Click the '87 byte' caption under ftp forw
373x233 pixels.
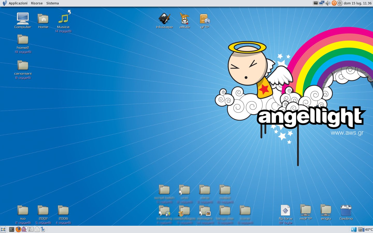285,223
